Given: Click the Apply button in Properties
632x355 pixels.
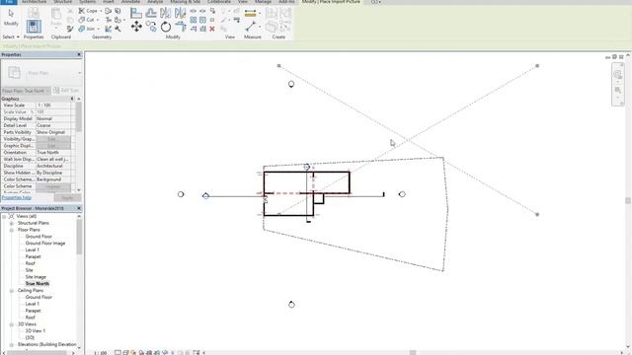Looking at the screenshot, I should point(67,197).
